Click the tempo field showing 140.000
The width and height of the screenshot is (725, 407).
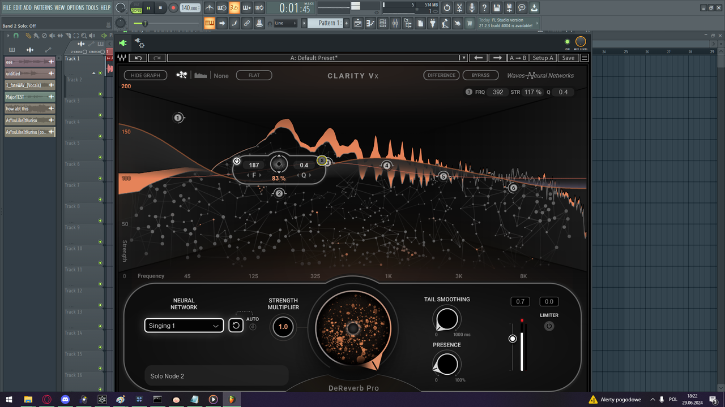pyautogui.click(x=190, y=8)
